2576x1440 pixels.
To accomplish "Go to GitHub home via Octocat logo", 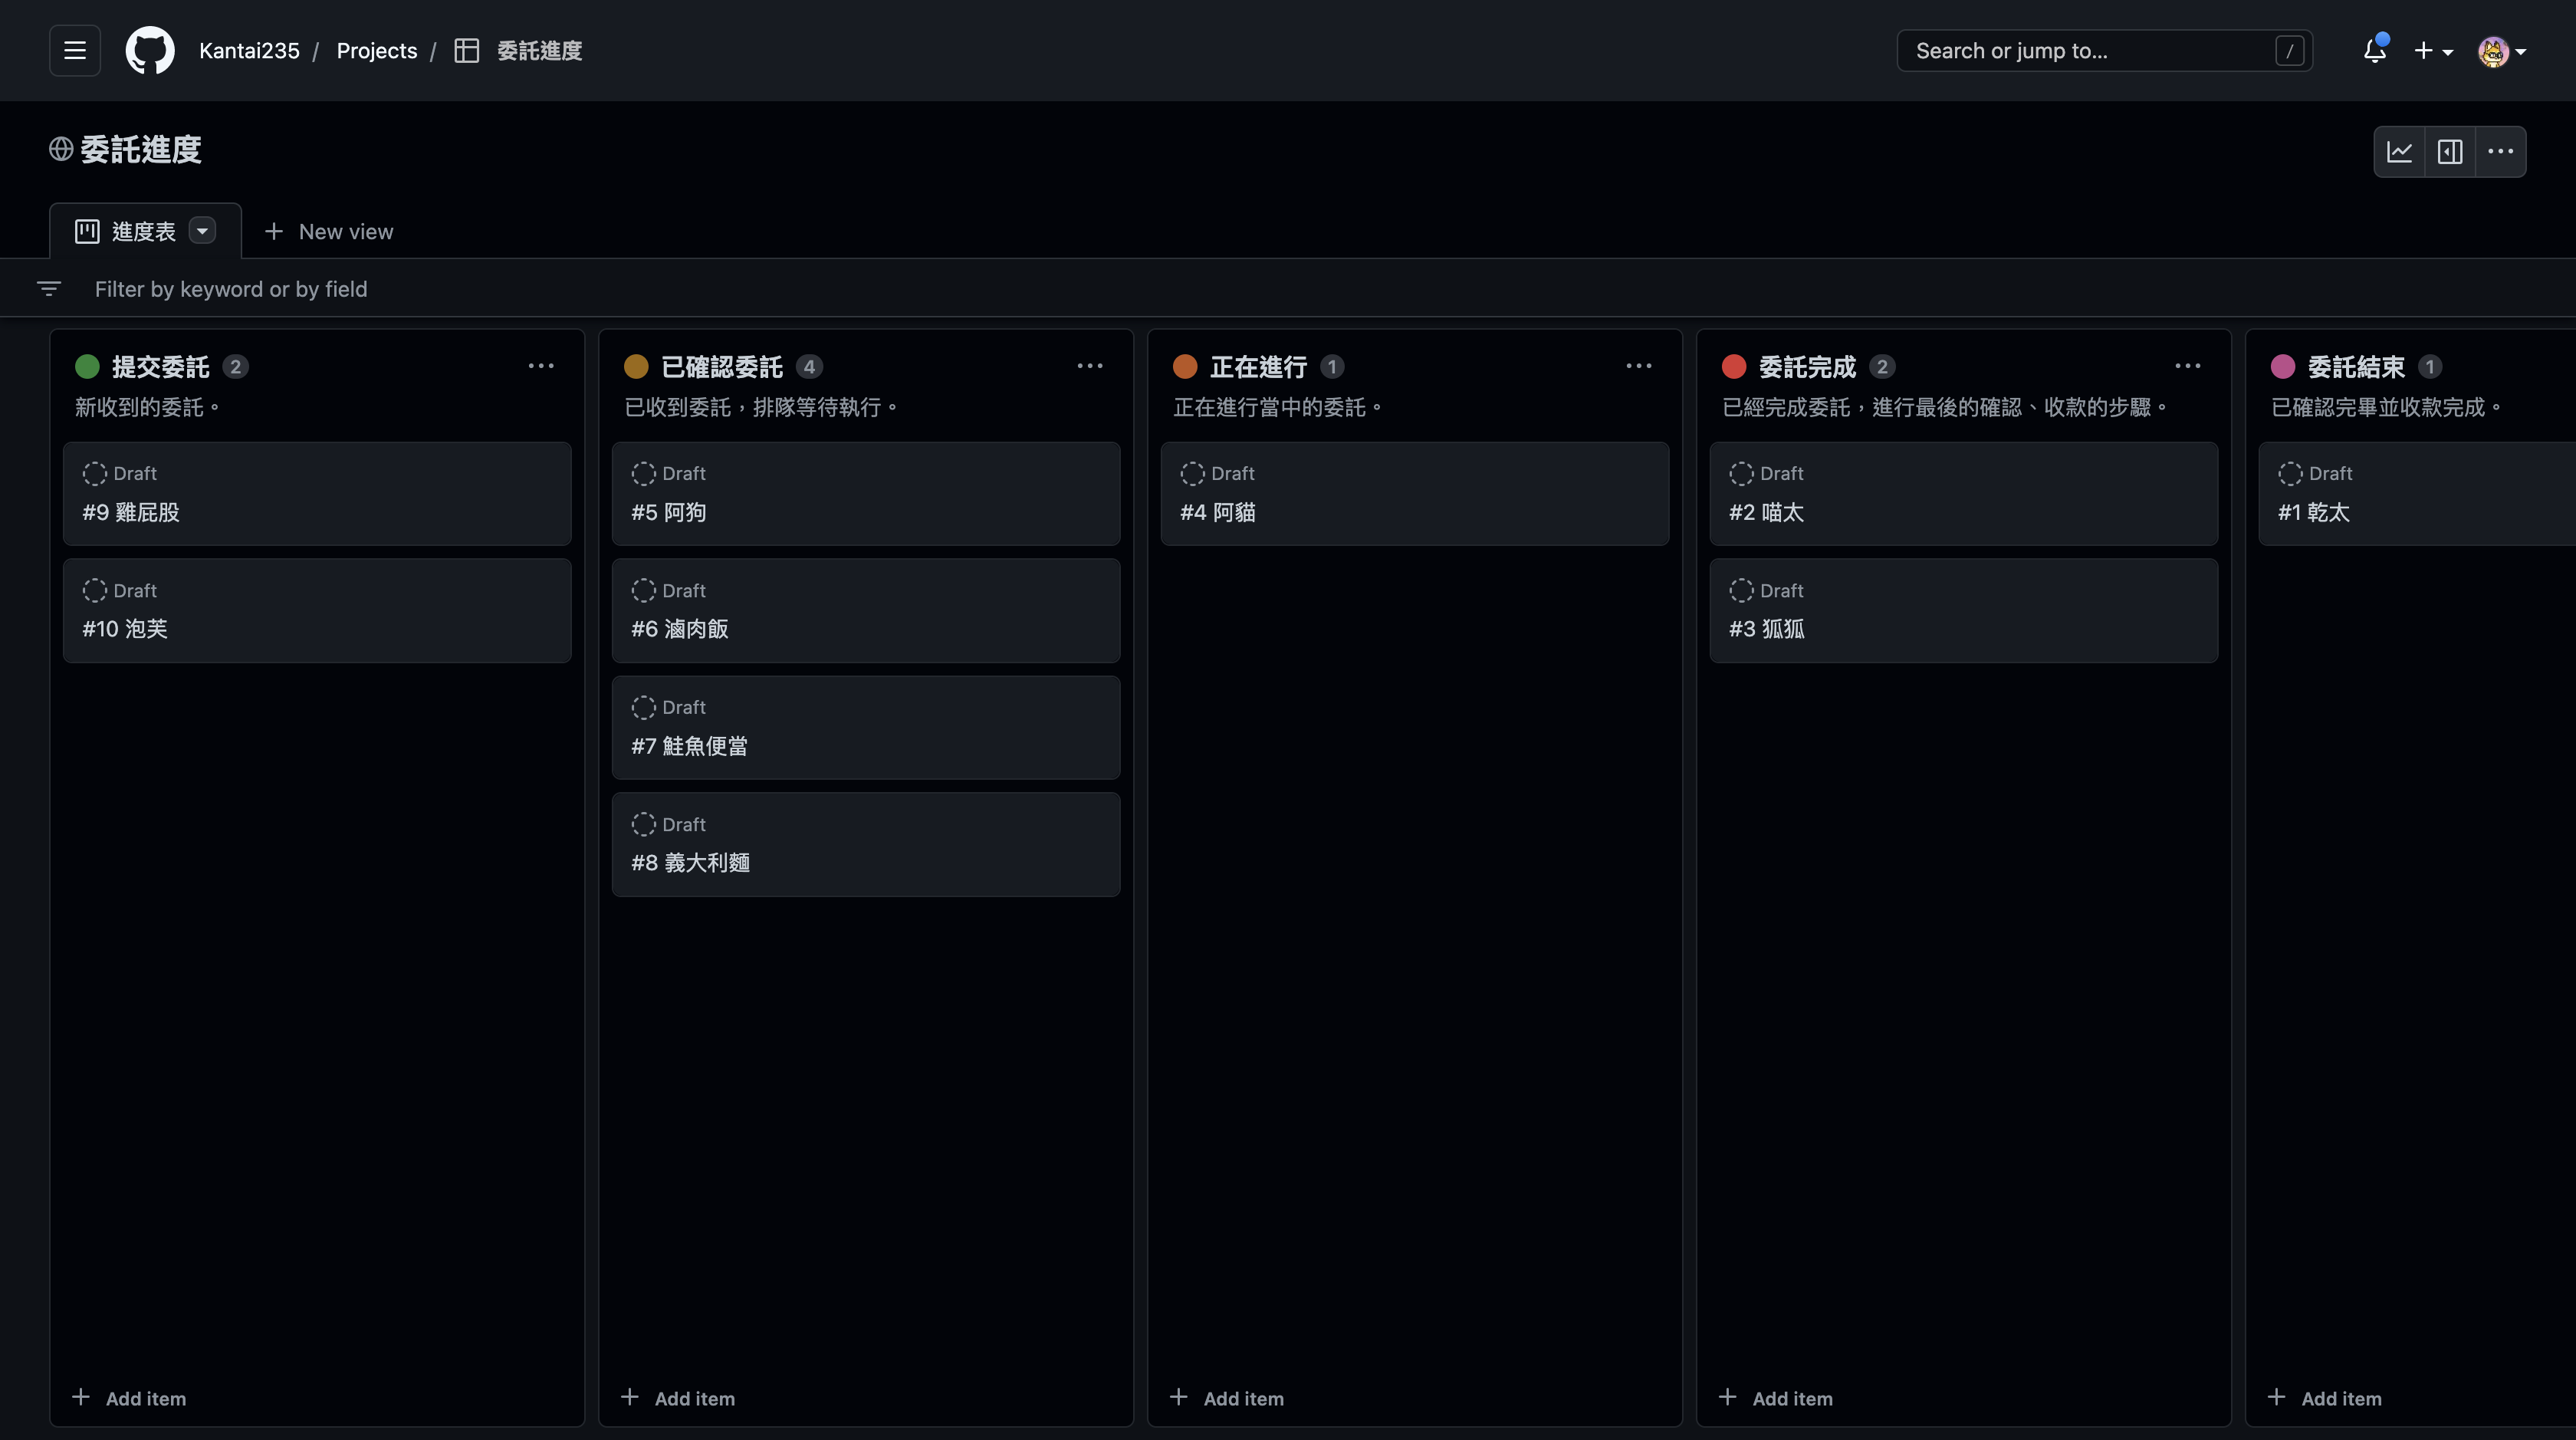I will tap(150, 50).
